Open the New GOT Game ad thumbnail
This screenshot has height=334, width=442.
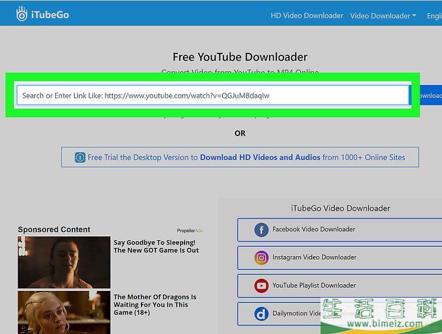pos(64,262)
